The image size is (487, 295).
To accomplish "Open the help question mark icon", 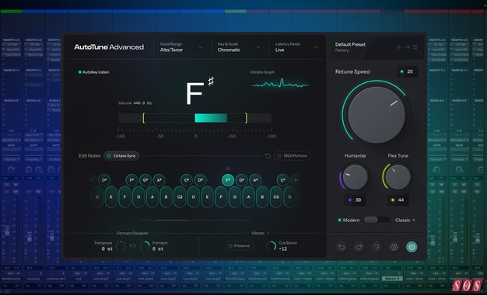I will click(x=377, y=247).
